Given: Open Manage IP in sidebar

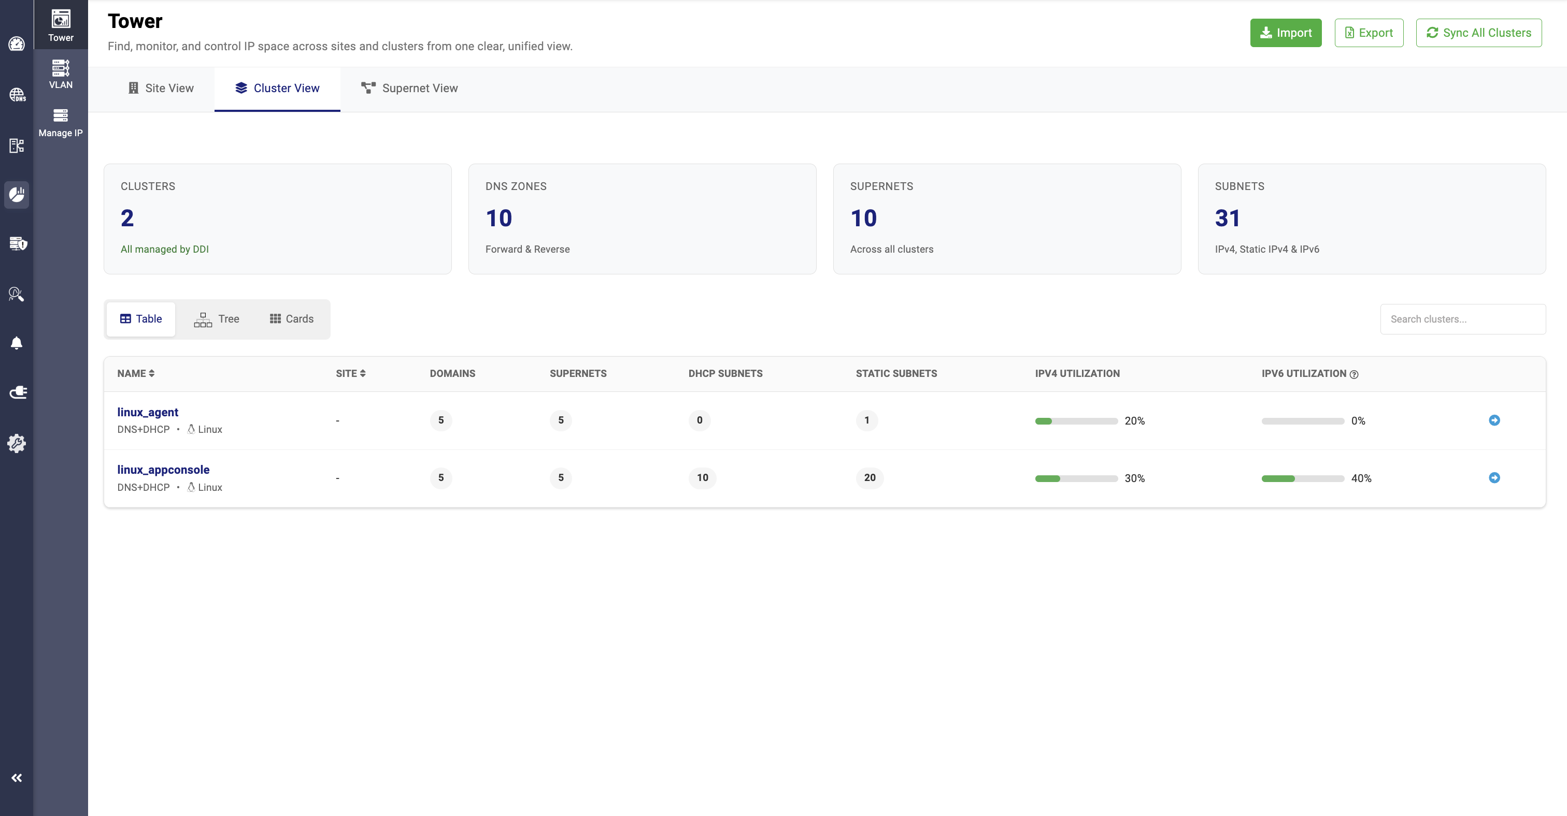Looking at the screenshot, I should tap(60, 122).
